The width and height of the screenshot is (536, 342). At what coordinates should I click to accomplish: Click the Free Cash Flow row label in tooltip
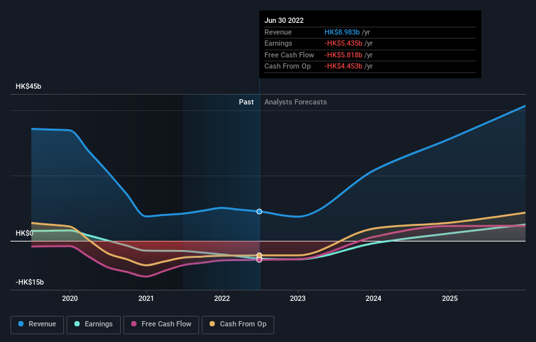point(289,55)
